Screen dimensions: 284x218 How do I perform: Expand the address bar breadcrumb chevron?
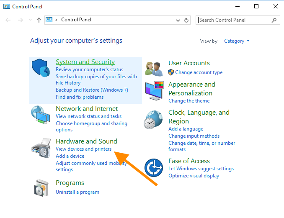point(56,20)
